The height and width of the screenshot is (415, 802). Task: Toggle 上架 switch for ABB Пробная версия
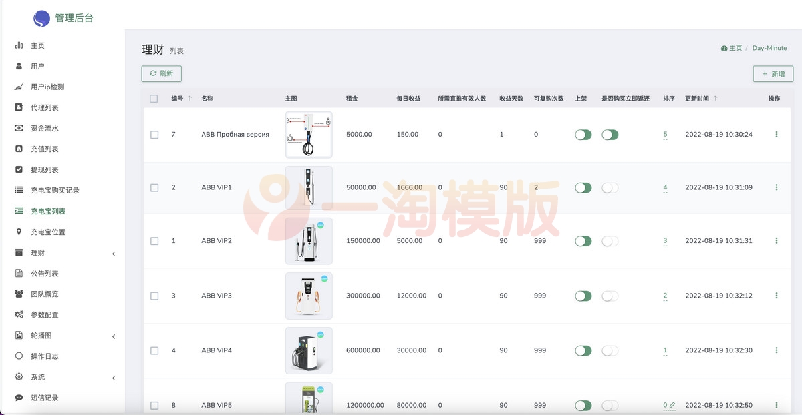point(583,135)
